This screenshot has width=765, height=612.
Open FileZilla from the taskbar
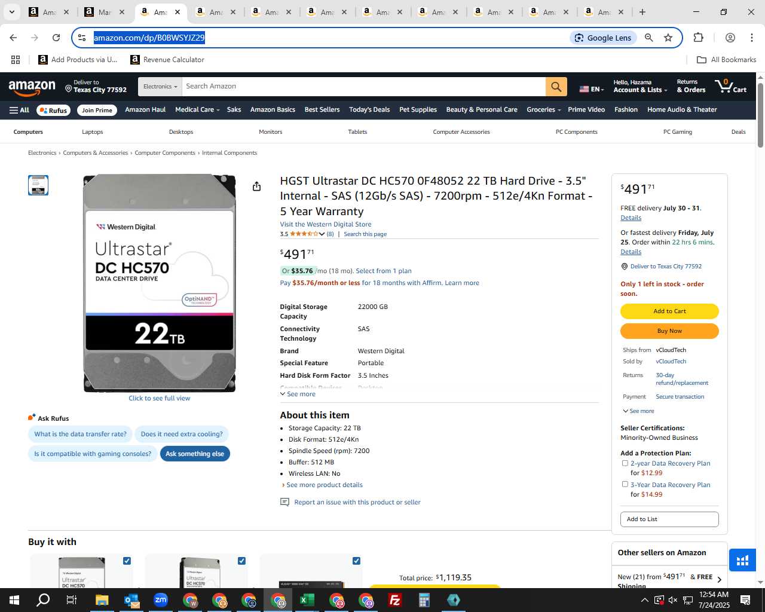(394, 600)
